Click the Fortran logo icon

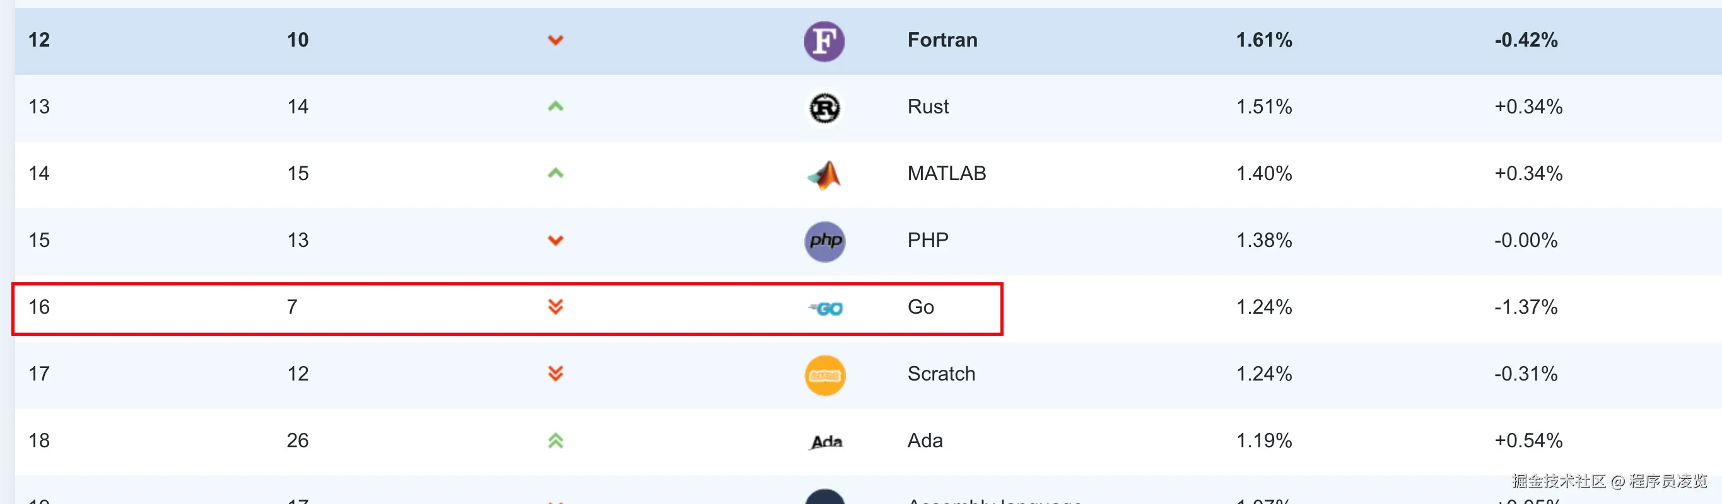point(824,42)
